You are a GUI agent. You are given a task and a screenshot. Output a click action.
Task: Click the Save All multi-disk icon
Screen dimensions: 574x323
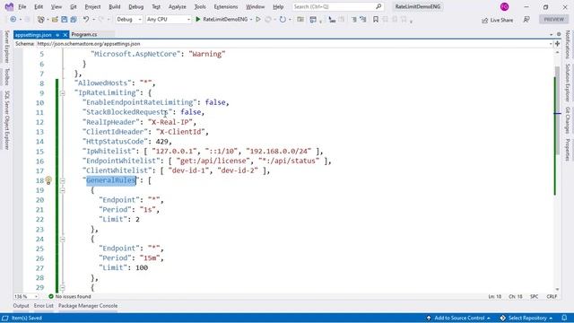coord(74,20)
